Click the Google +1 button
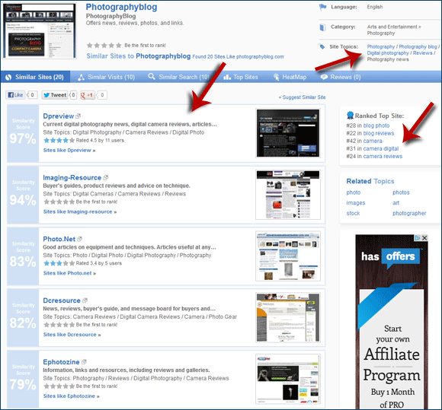 (88, 95)
